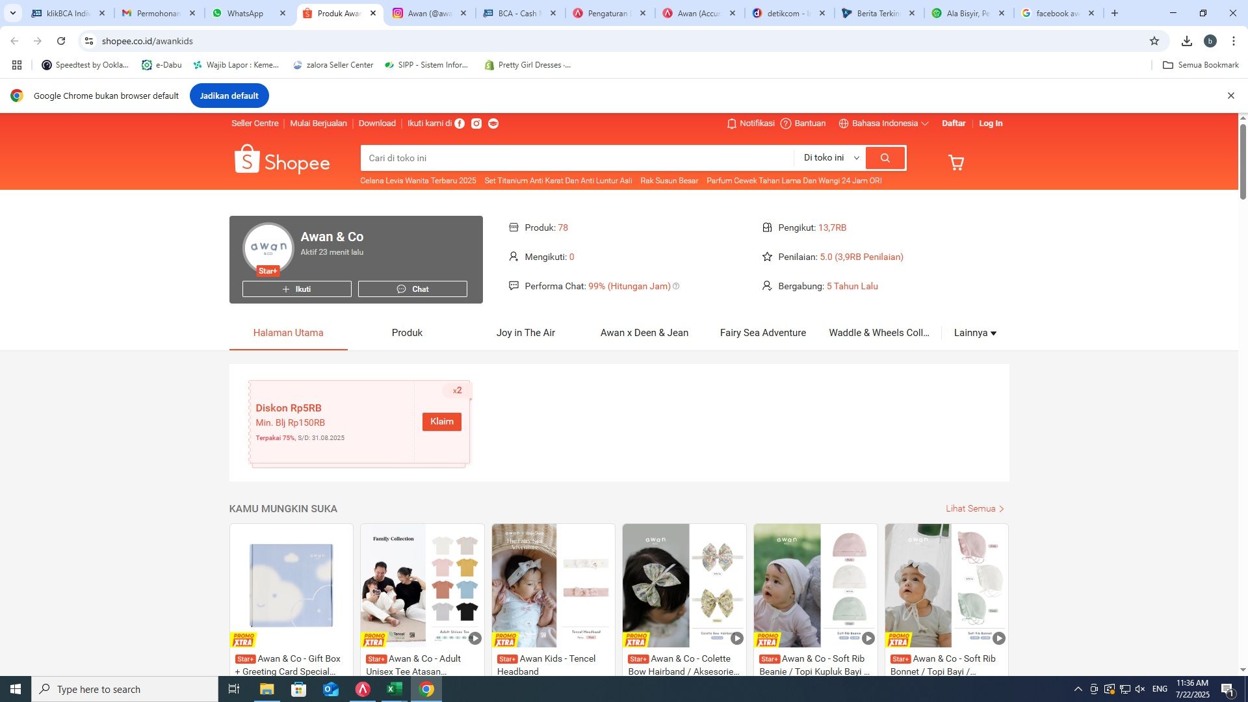Open the Gift Box product thumbnail
Screen dimensions: 1248x702
click(291, 586)
